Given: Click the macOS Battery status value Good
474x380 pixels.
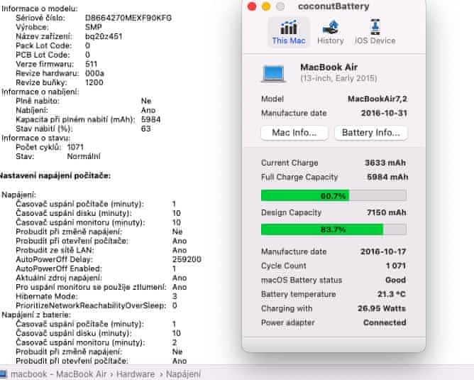Looking at the screenshot, I should pos(395,280).
